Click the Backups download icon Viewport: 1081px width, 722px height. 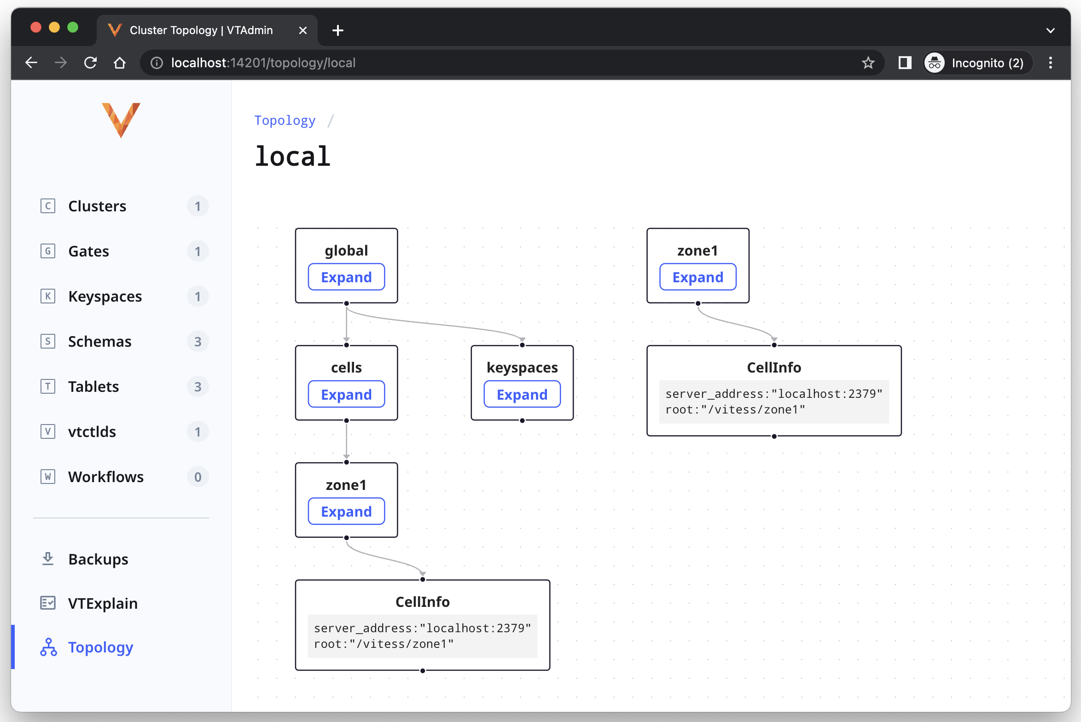tap(48, 559)
